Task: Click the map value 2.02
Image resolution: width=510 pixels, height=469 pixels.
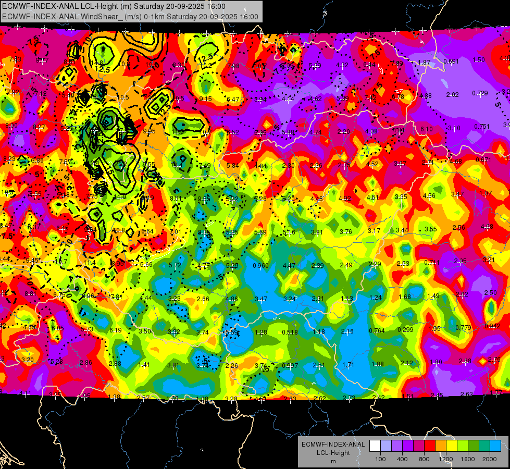Action: 452,95
